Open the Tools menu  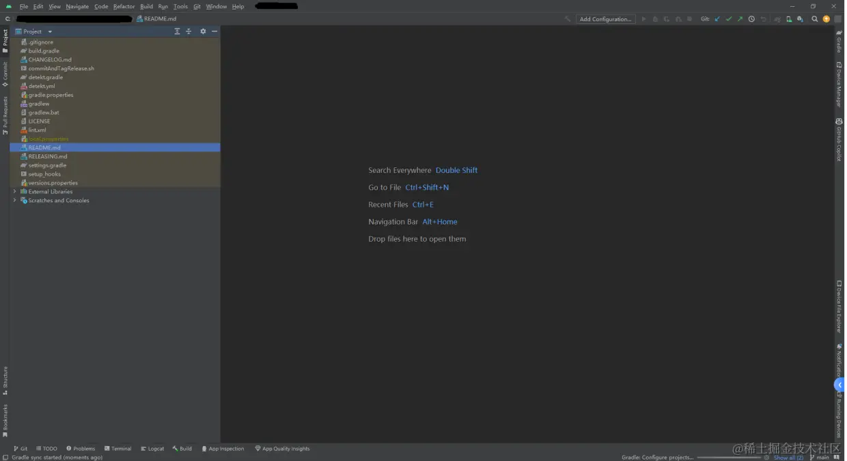[180, 6]
